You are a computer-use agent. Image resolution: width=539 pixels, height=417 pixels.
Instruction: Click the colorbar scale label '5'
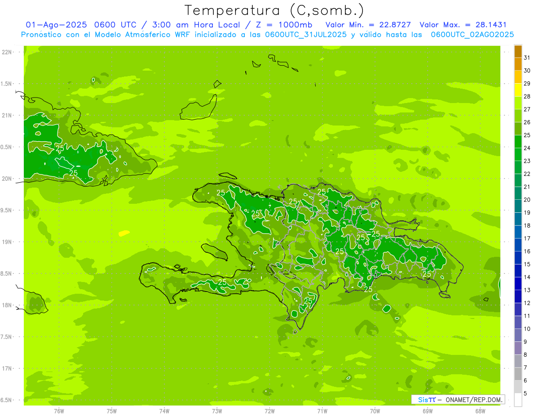click(526, 394)
